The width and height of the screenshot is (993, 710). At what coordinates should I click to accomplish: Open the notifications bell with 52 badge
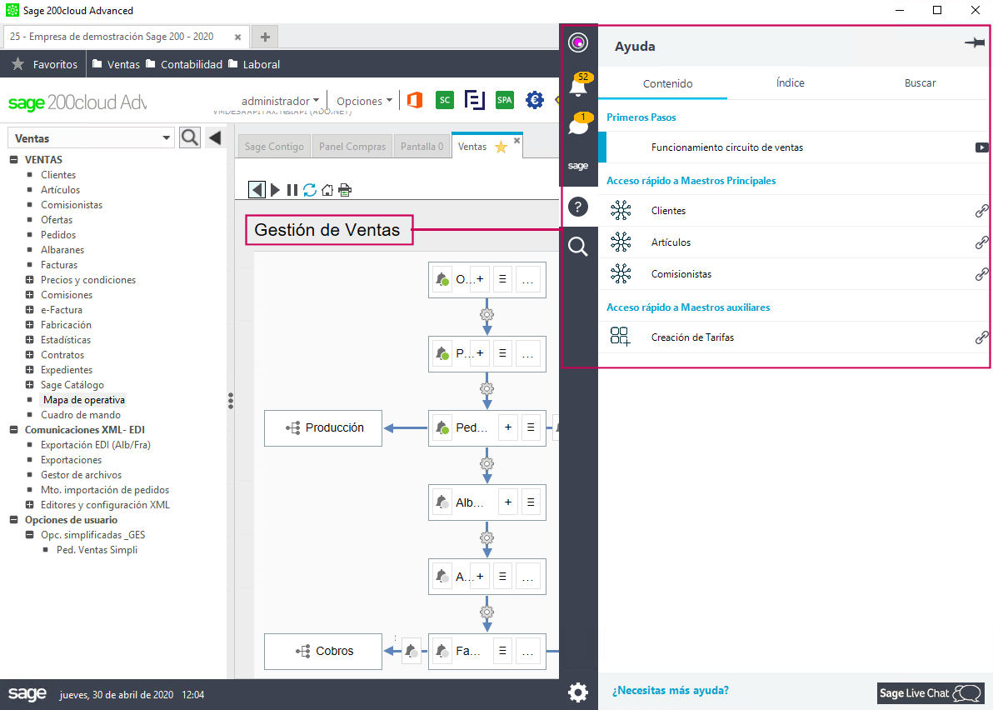[579, 84]
